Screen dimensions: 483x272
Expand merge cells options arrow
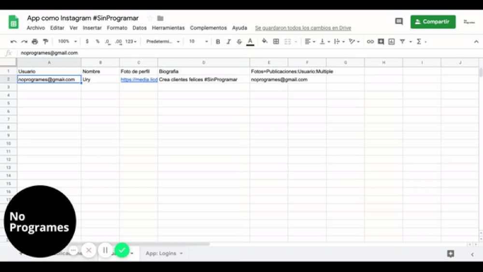[296, 42]
